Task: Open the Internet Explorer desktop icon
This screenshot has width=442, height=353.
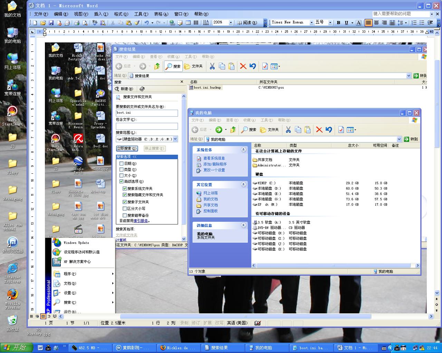Action: (x=12, y=272)
